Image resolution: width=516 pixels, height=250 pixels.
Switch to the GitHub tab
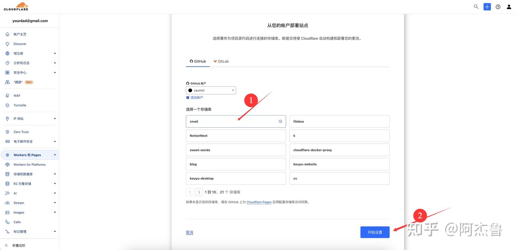[x=197, y=60]
